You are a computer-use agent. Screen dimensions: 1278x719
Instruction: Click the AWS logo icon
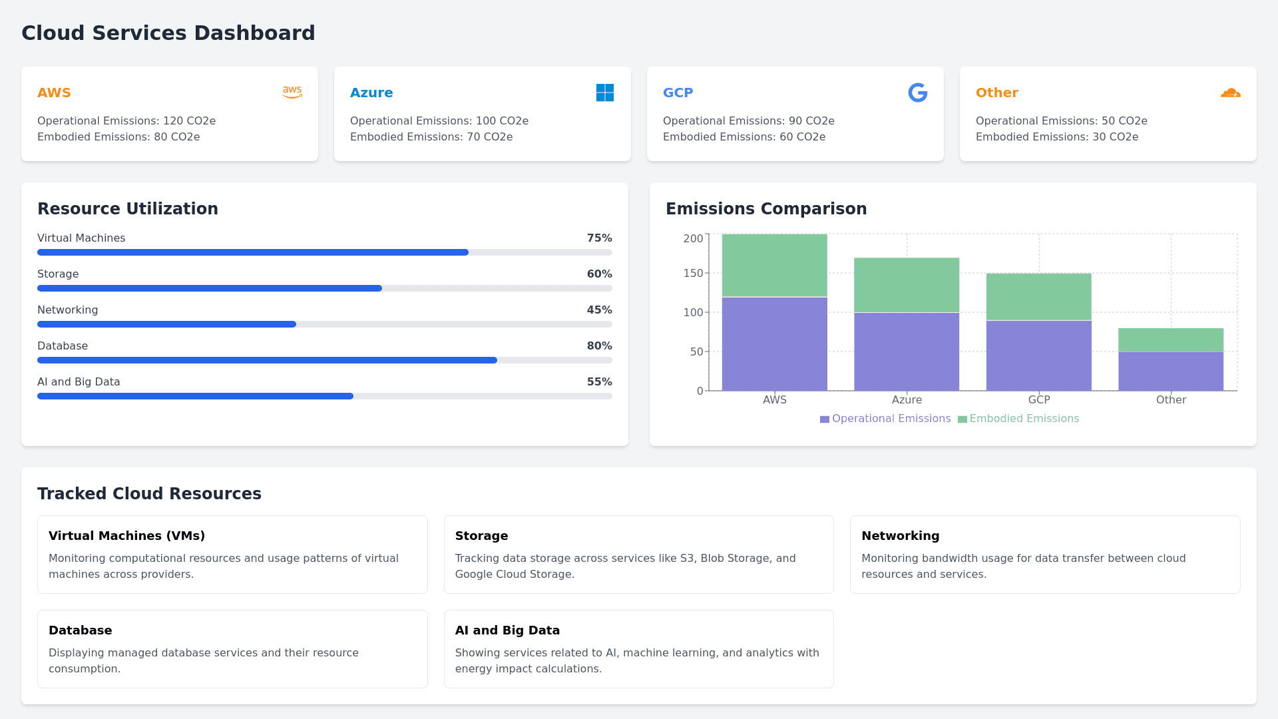tap(292, 93)
